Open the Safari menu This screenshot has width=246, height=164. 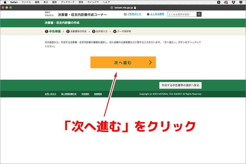tap(14, 2)
